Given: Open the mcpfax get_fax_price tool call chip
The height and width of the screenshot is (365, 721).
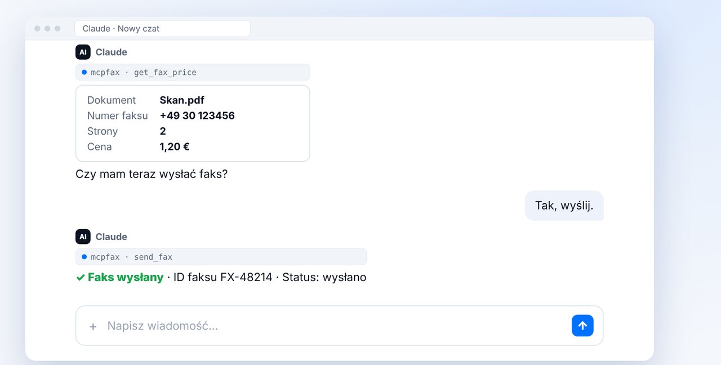Looking at the screenshot, I should point(193,72).
